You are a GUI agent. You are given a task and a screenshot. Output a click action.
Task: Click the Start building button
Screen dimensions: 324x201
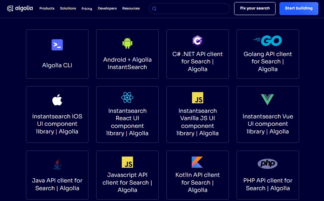point(299,8)
